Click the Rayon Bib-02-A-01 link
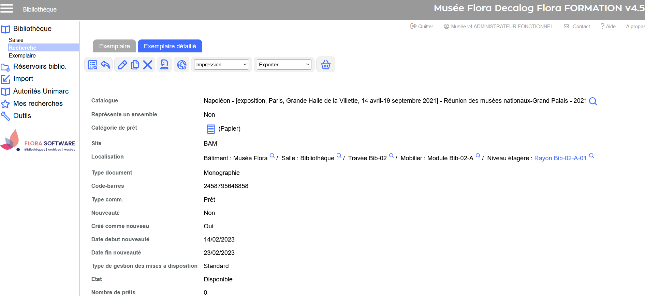 click(x=560, y=158)
